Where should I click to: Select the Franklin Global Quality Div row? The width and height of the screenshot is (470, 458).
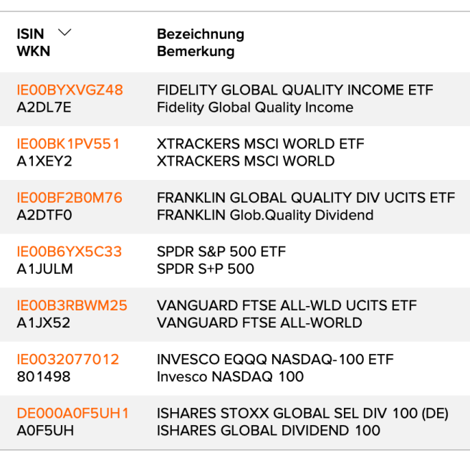pos(306,206)
